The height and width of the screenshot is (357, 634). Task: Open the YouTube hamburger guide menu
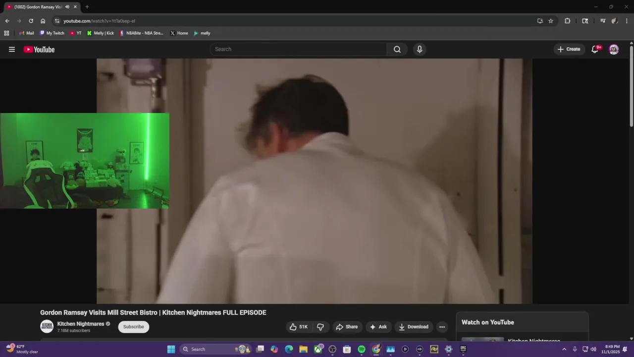[x=12, y=49]
